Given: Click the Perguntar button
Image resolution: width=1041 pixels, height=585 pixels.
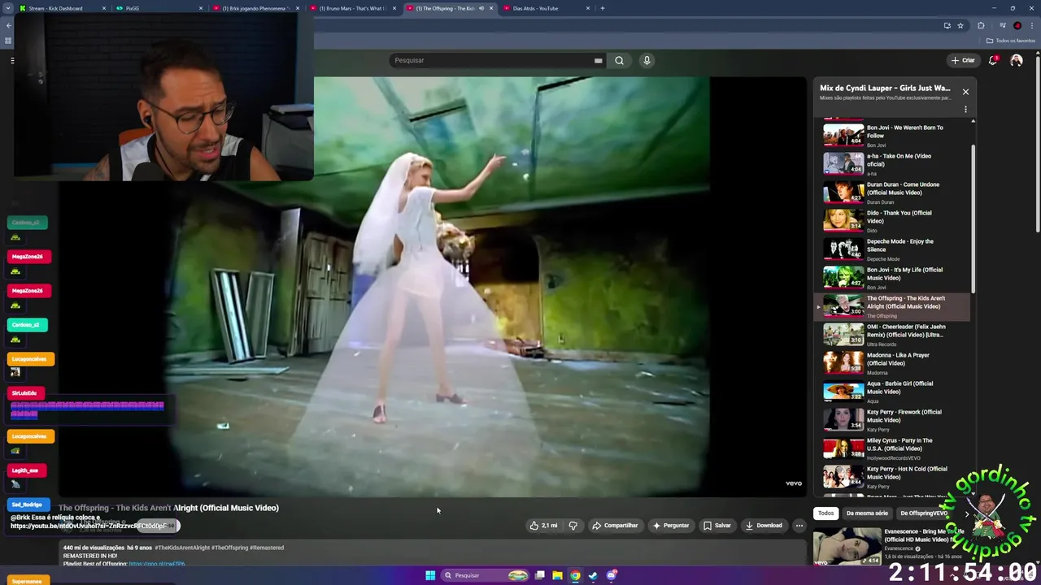Looking at the screenshot, I should pyautogui.click(x=671, y=526).
